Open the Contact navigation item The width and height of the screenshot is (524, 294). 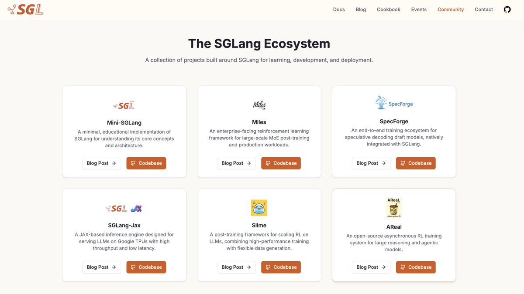pos(484,9)
